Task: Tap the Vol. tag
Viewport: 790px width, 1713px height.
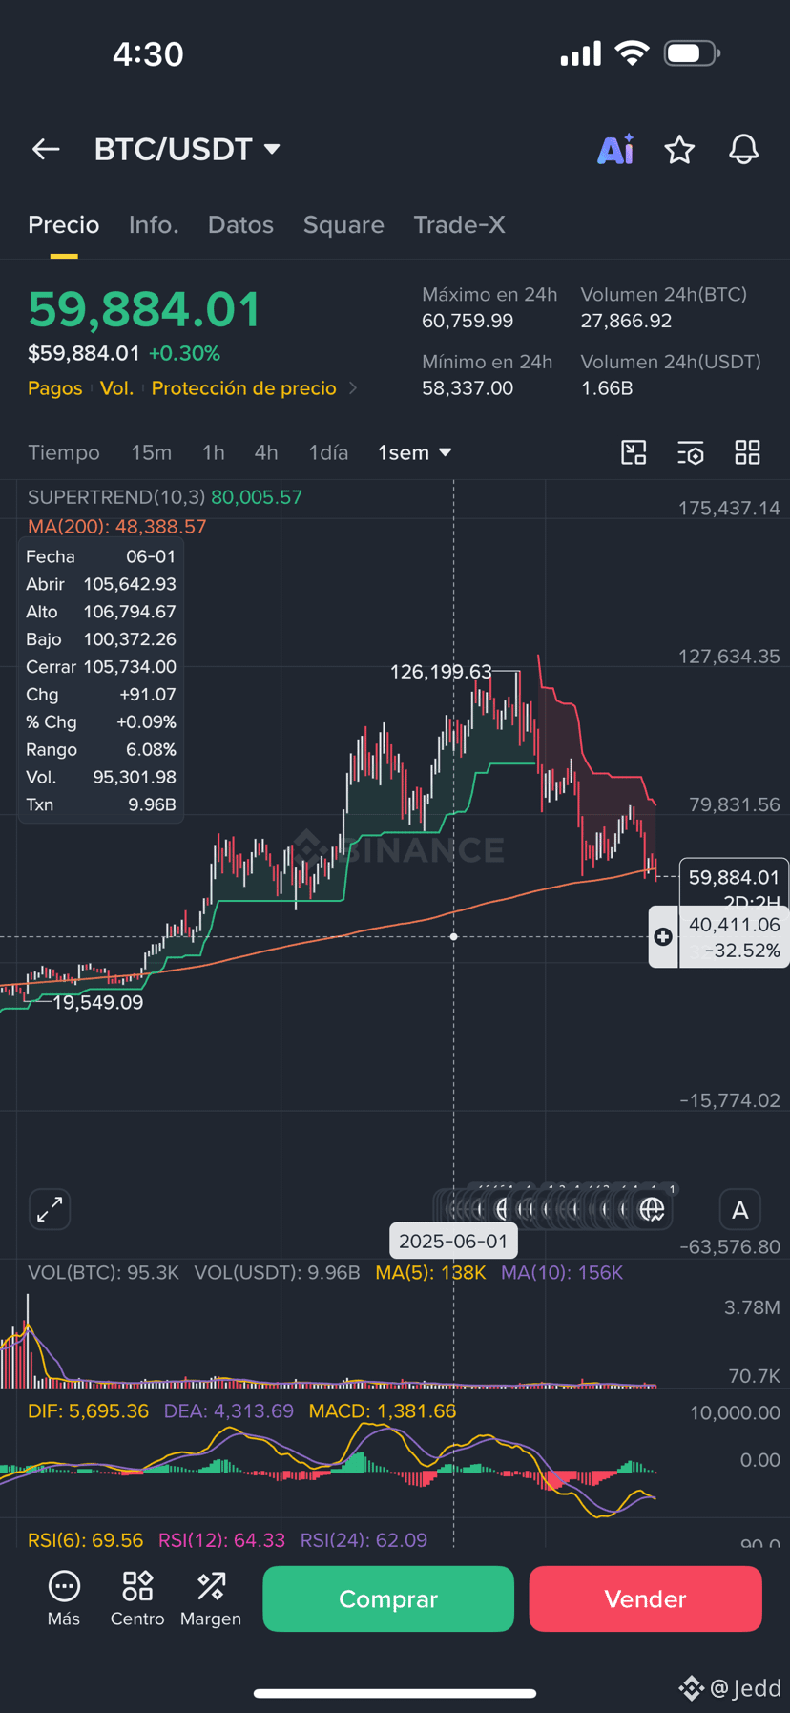Action: pyautogui.click(x=117, y=388)
